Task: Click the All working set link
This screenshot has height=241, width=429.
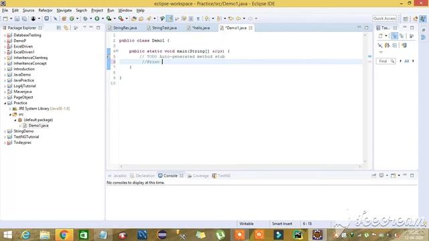Action: click(407, 61)
